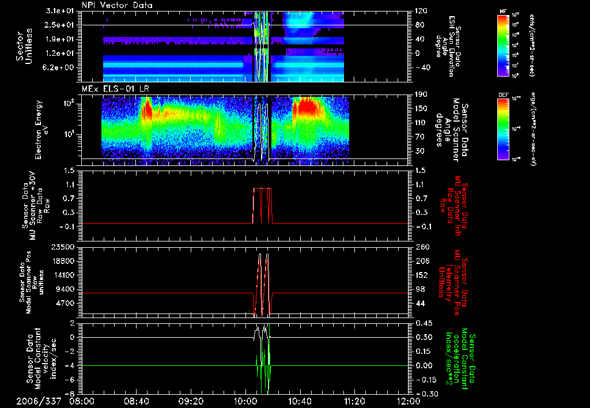
Task: Click the 10:00 time tick label
Action: tap(245, 401)
